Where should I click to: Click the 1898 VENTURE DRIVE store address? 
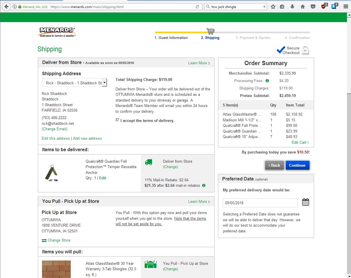point(61,225)
